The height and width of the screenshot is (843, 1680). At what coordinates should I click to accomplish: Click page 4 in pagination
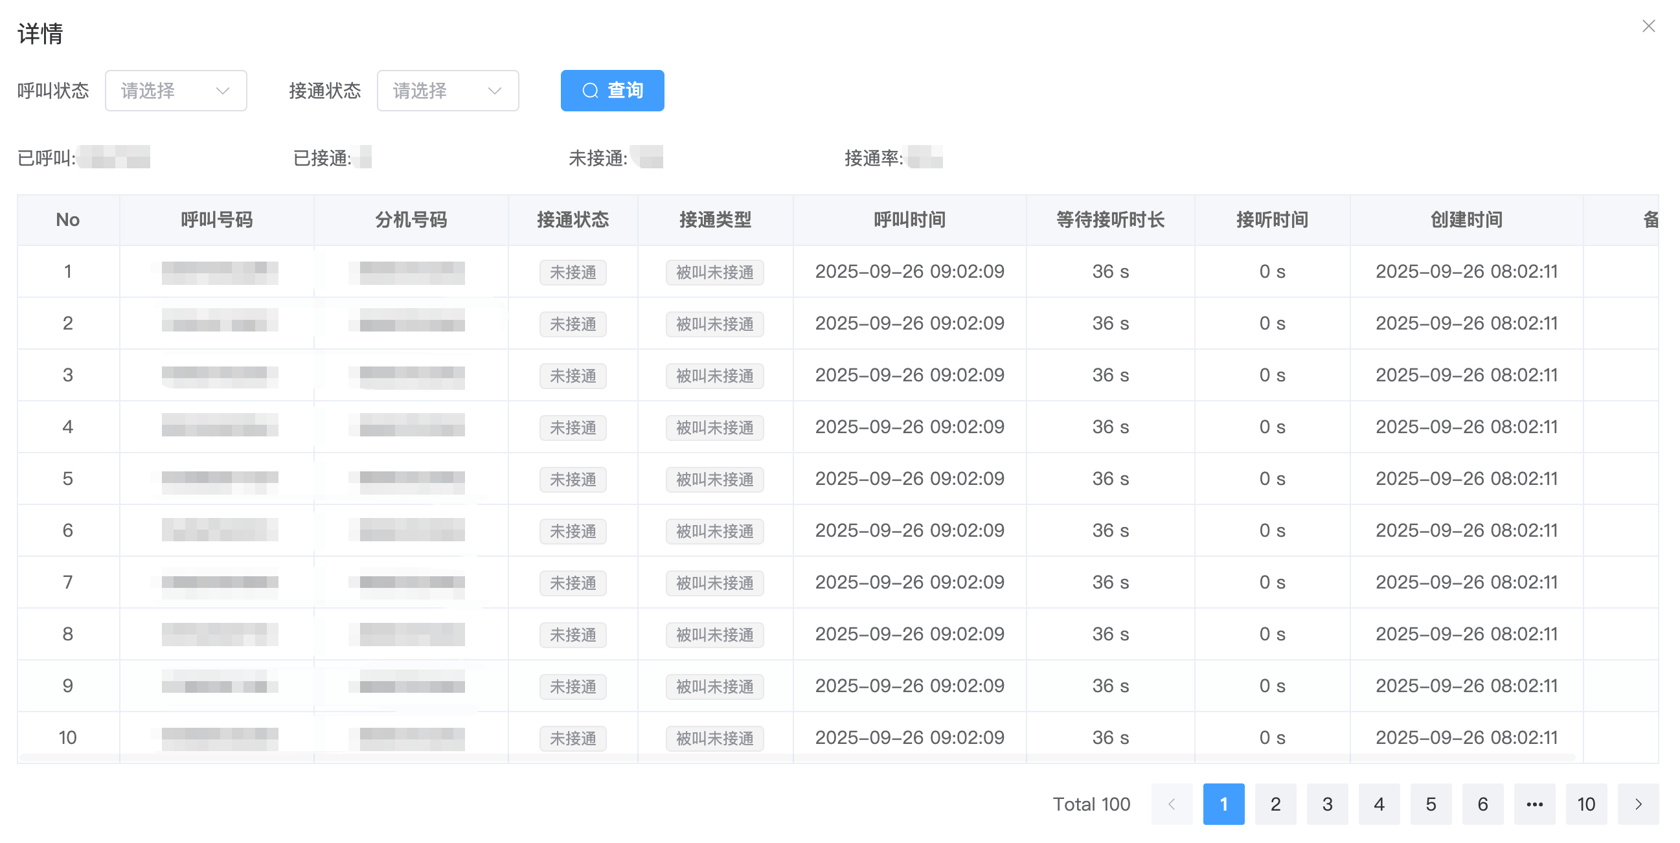pyautogui.click(x=1378, y=804)
